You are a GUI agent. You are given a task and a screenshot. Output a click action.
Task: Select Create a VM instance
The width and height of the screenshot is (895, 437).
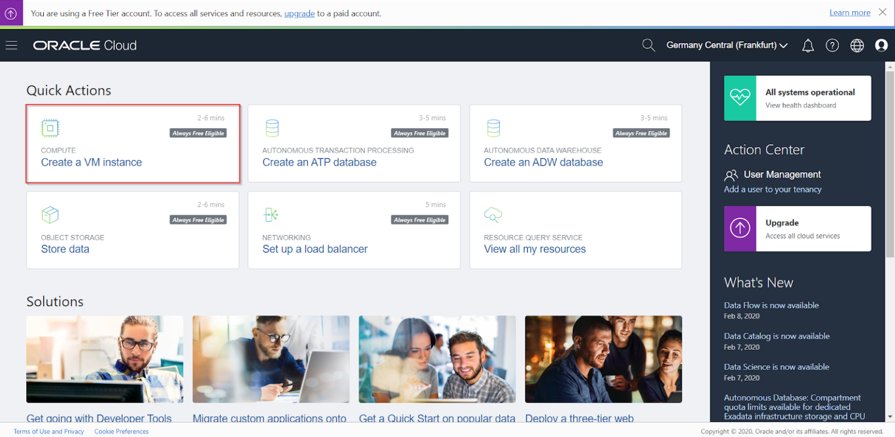click(x=91, y=162)
